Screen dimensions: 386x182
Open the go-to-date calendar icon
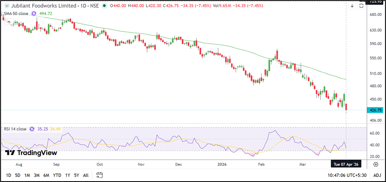coord(99,175)
